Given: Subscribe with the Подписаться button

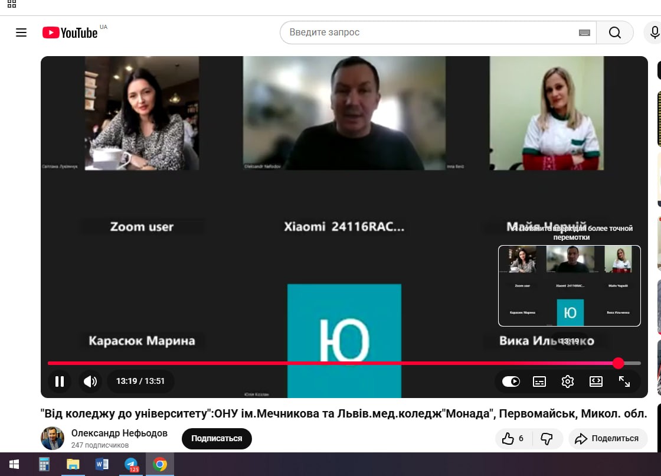Looking at the screenshot, I should pyautogui.click(x=217, y=439).
